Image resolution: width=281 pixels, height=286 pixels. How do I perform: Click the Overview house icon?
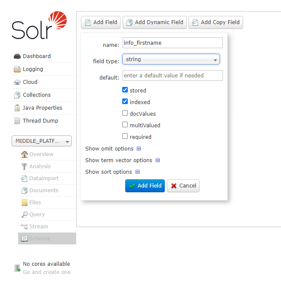24,154
